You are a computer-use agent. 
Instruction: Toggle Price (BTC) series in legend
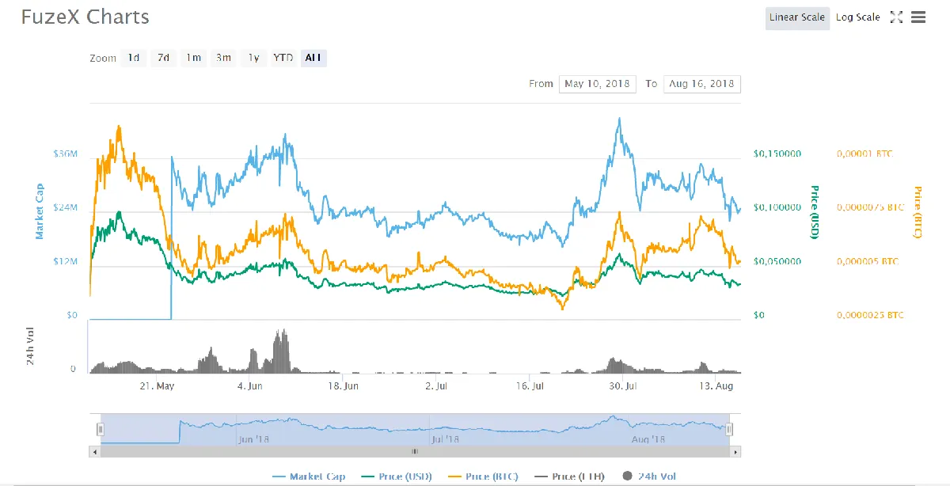pos(481,477)
